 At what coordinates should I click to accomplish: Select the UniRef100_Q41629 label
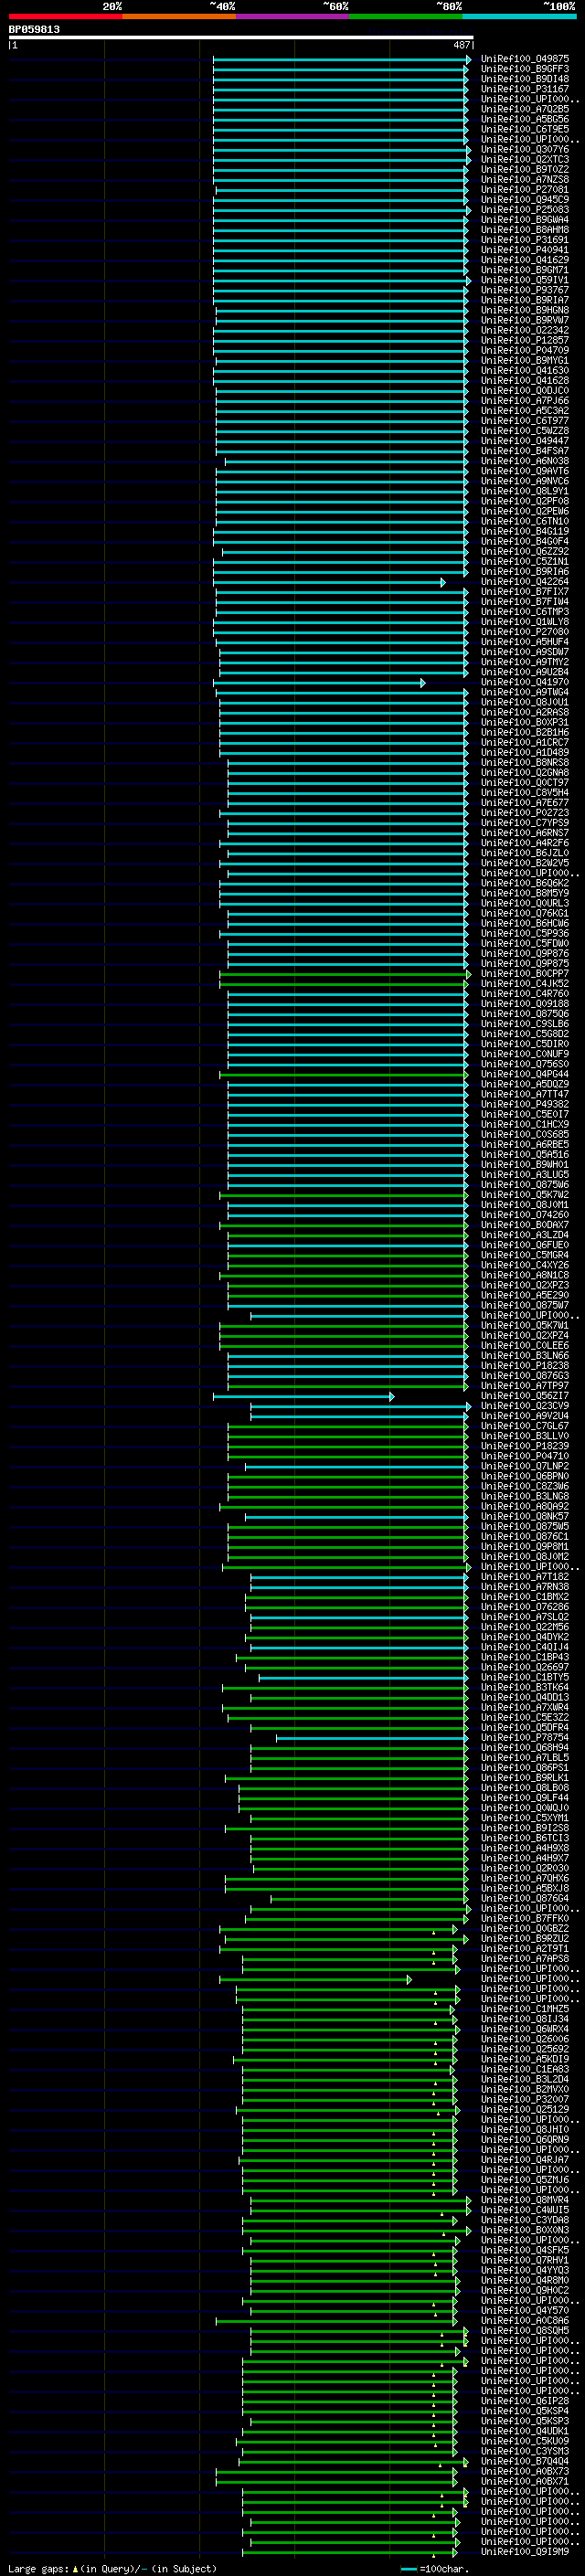pyautogui.click(x=525, y=260)
